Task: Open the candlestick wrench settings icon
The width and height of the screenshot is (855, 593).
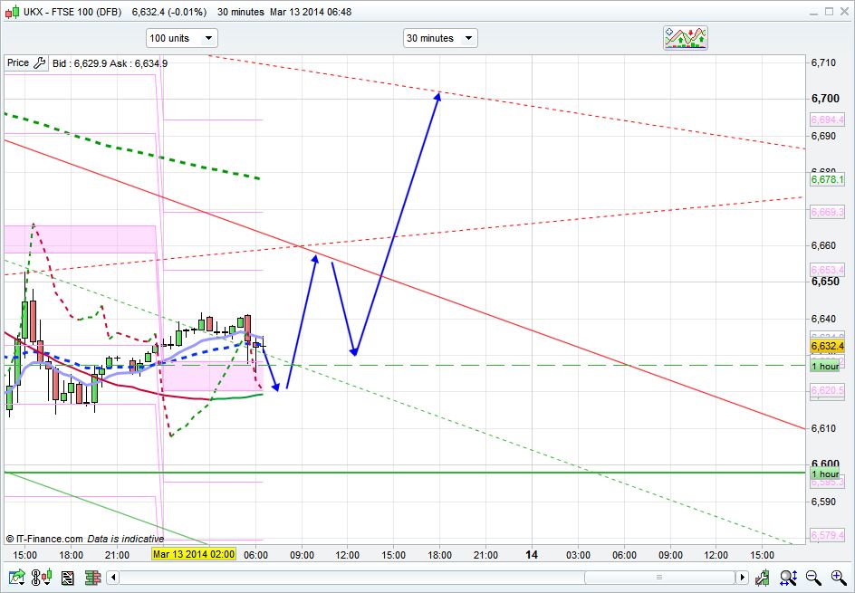Action: pyautogui.click(x=765, y=577)
